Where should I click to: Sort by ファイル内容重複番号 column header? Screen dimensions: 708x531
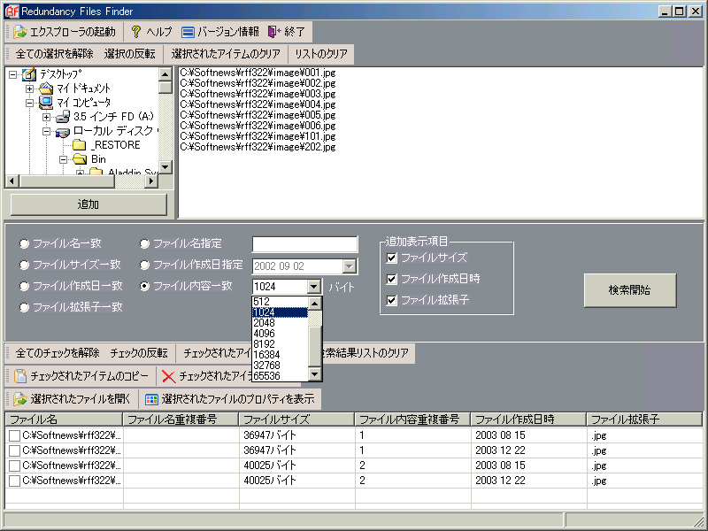coord(412,419)
